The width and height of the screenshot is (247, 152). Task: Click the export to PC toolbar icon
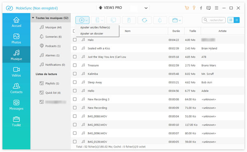pyautogui.click(x=113, y=20)
